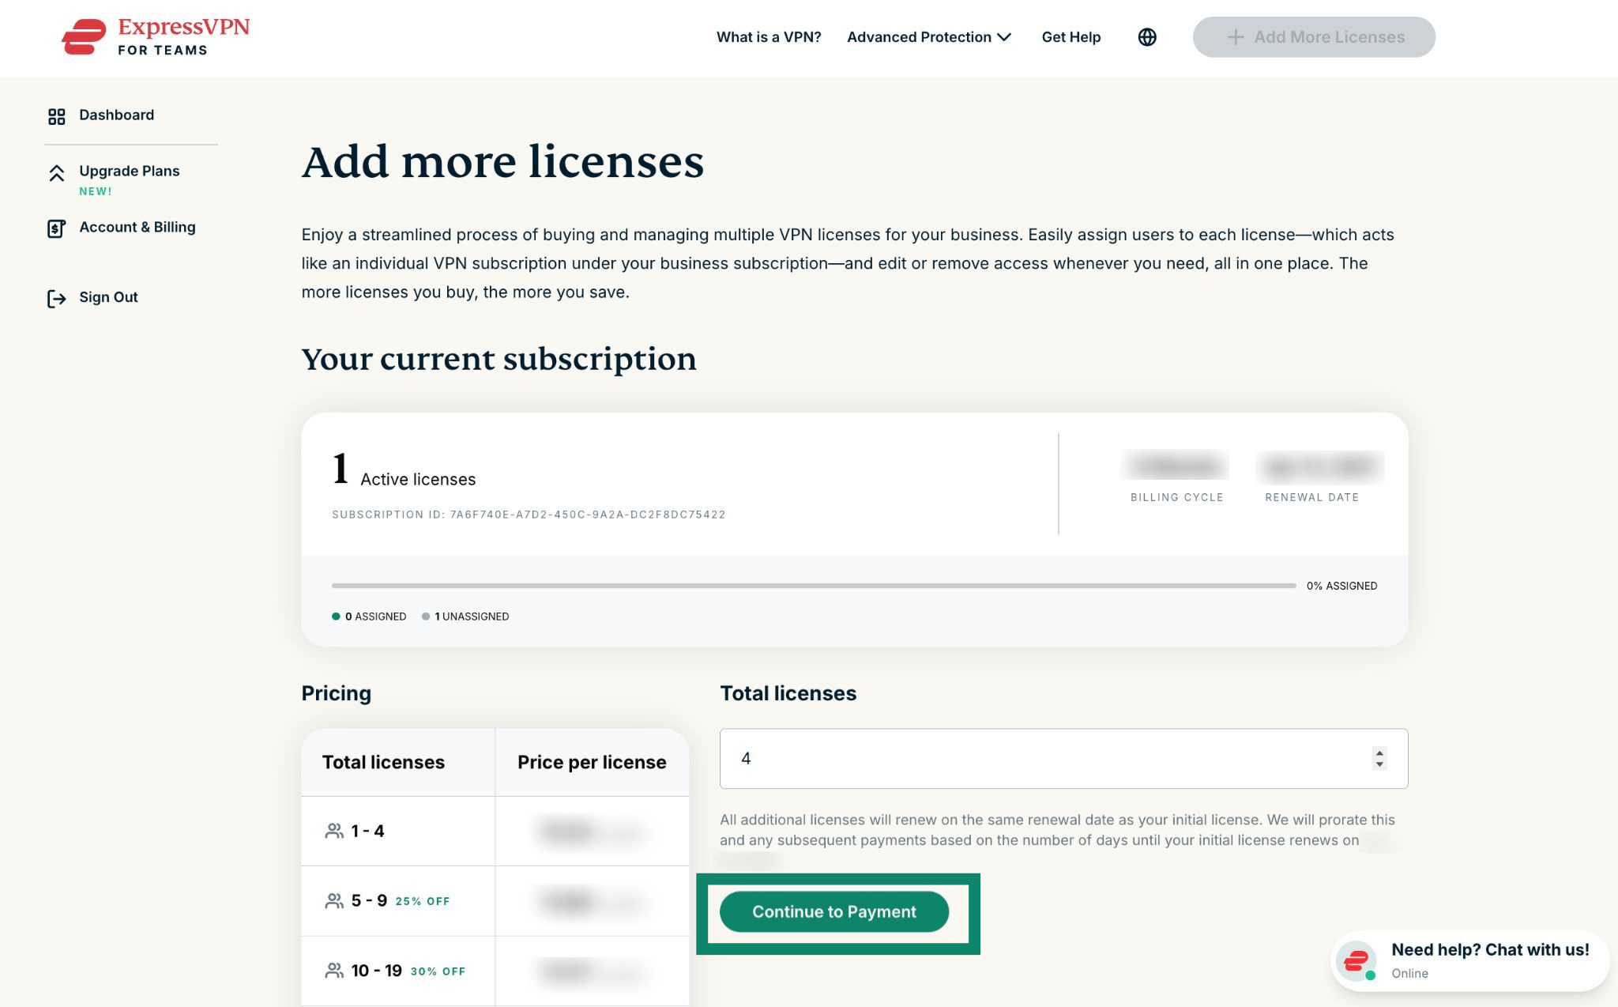Click the users icon in the 10 - 19 row
Viewport: 1618px width, 1007px height.
(x=334, y=971)
